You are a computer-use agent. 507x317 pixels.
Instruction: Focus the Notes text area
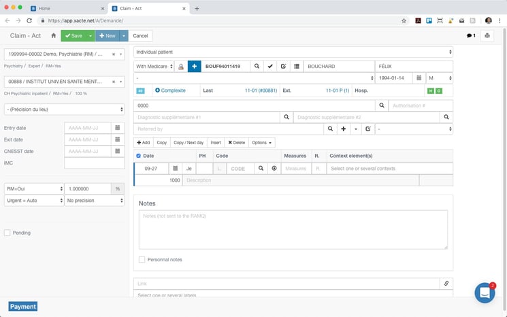coord(293,229)
